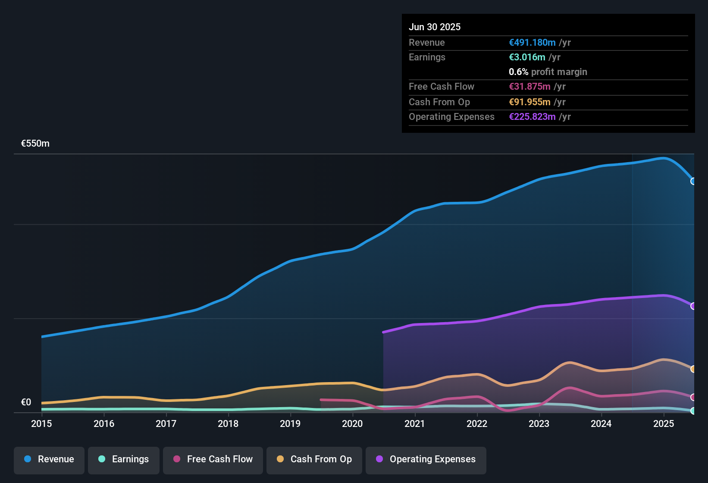The height and width of the screenshot is (483, 708).
Task: Click the blue Revenue legend dot
Action: click(x=27, y=459)
